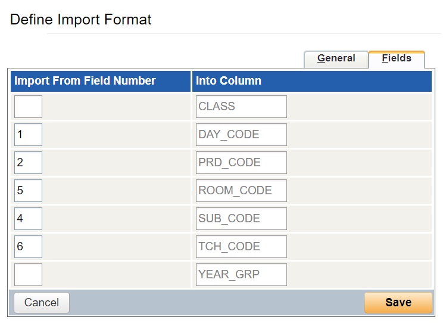
Task: Click the Import From Field Number header
Action: [85, 81]
